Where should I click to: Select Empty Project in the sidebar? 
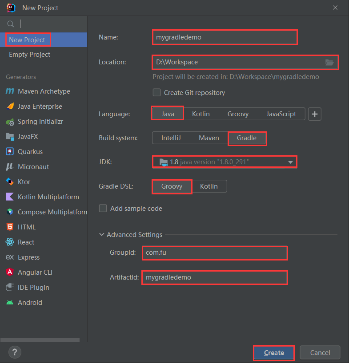pyautogui.click(x=44, y=55)
